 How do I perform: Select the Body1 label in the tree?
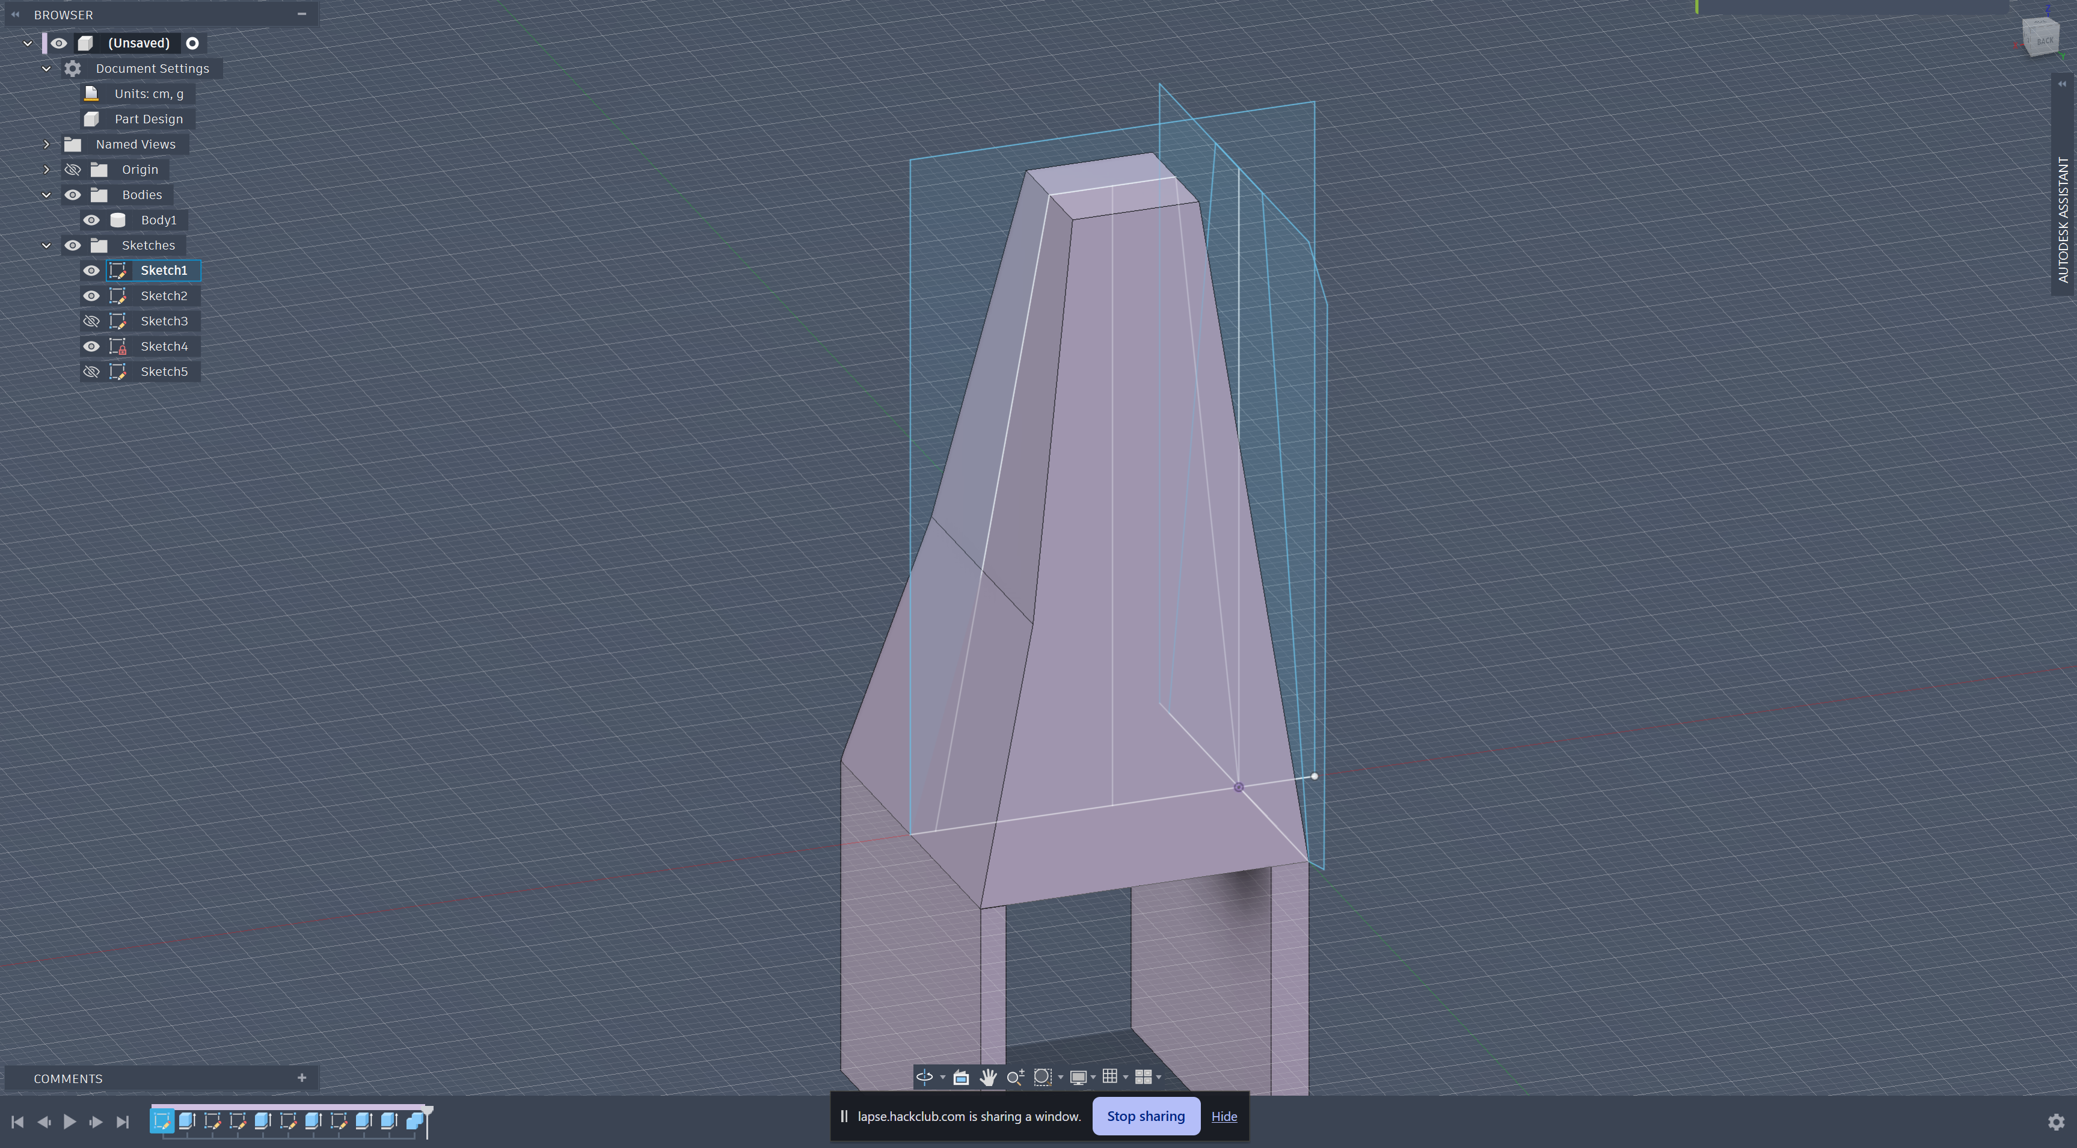click(x=158, y=220)
